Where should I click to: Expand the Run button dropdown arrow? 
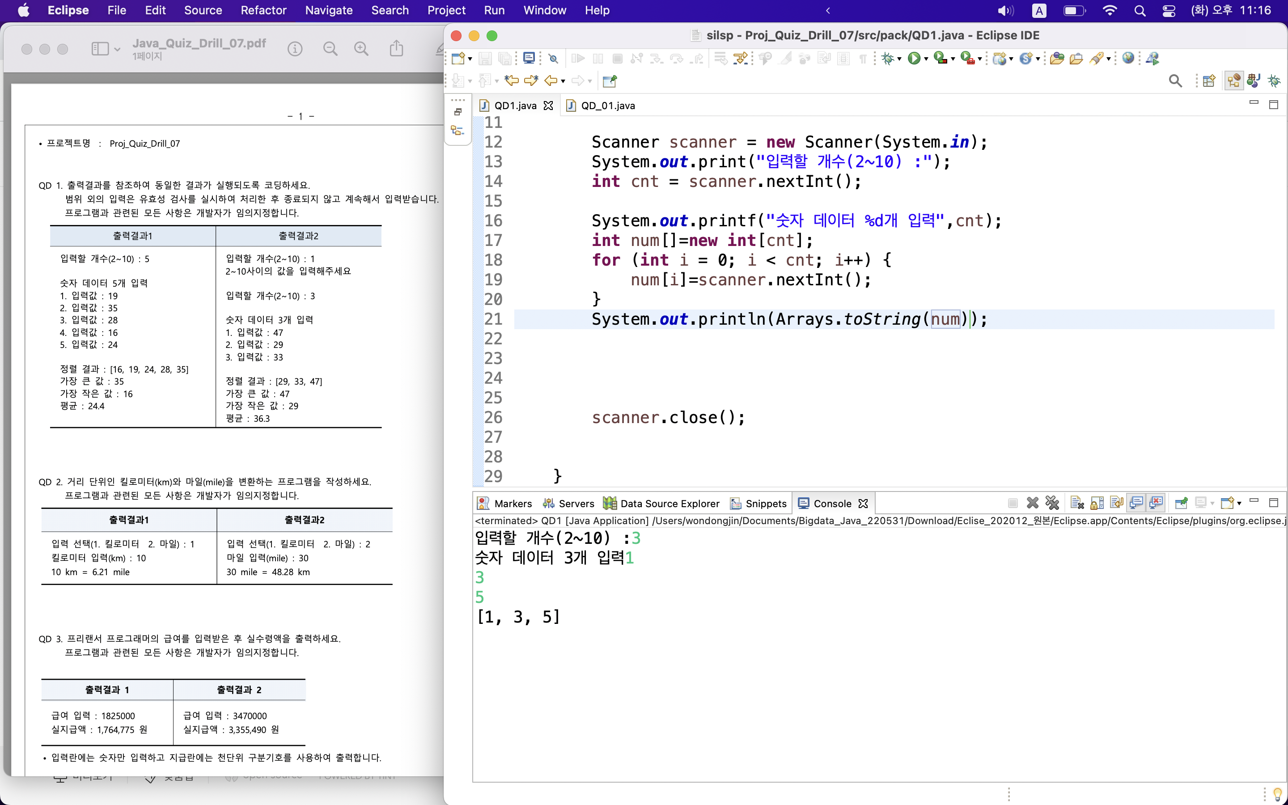pyautogui.click(x=927, y=59)
